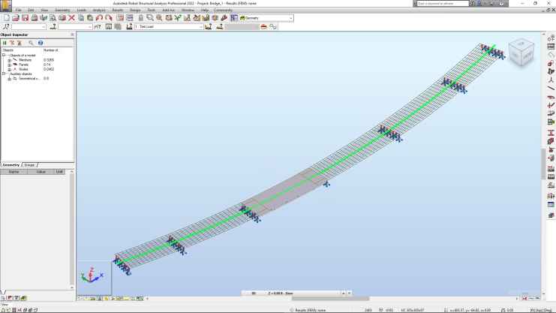Image resolution: width=556 pixels, height=313 pixels.
Task: Switch to the Groups tab
Action: [29, 164]
